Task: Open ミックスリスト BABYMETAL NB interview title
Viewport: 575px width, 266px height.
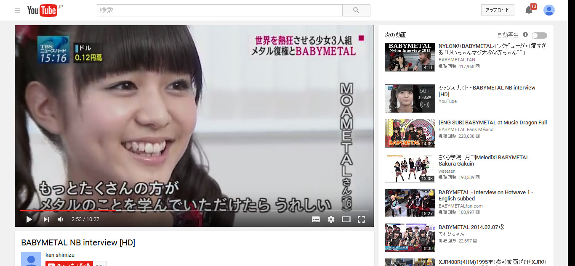Action: [x=487, y=91]
